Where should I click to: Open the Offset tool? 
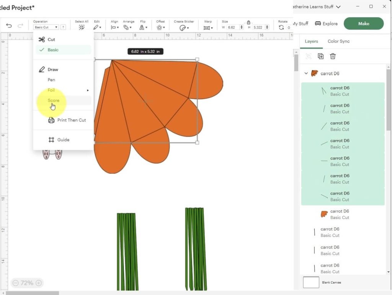coord(160,28)
